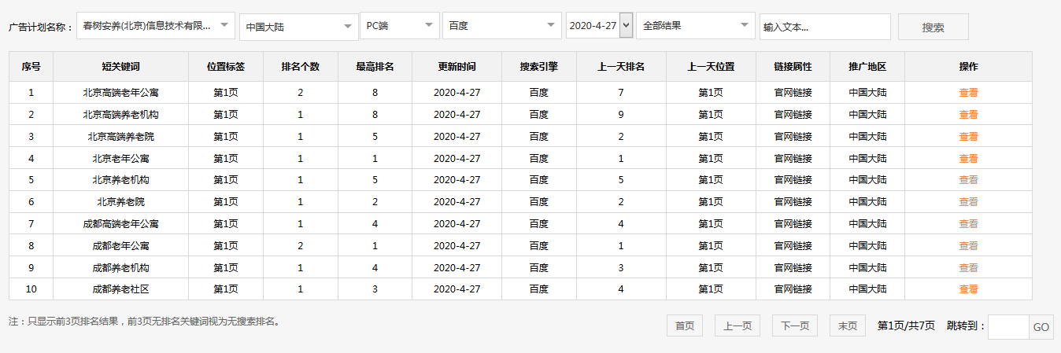Click the 跳转到 label

click(966, 325)
